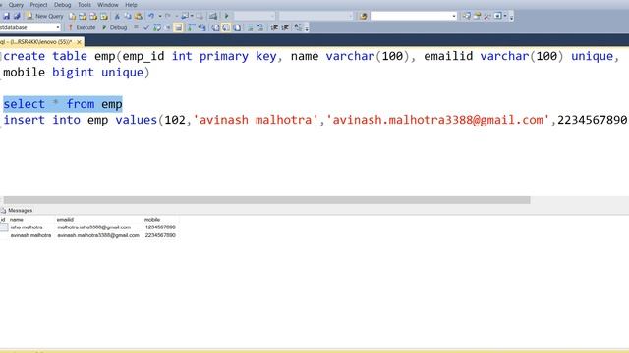Open the Find combo box dropdown
This screenshot has width=629, height=353.
[454, 16]
